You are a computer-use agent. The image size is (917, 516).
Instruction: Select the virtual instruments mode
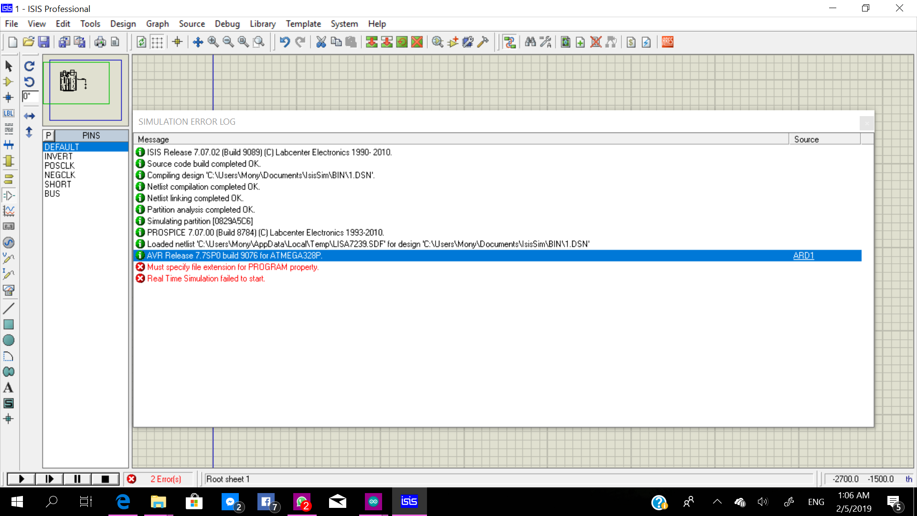point(9,290)
